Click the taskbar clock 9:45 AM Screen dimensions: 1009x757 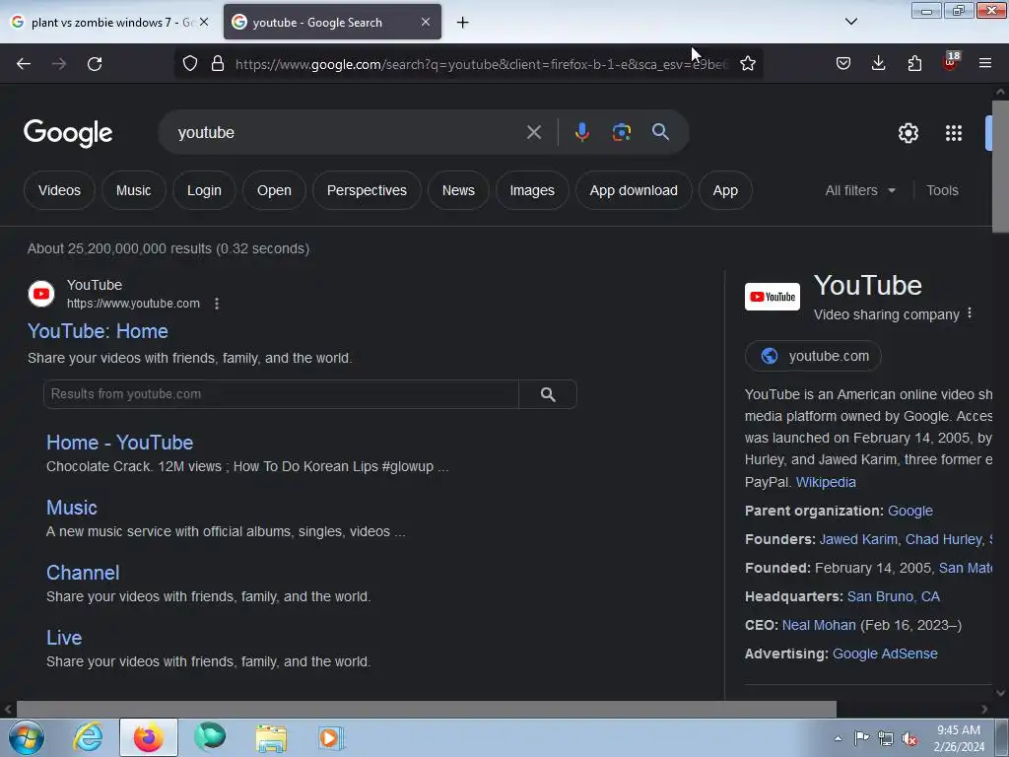point(958,738)
